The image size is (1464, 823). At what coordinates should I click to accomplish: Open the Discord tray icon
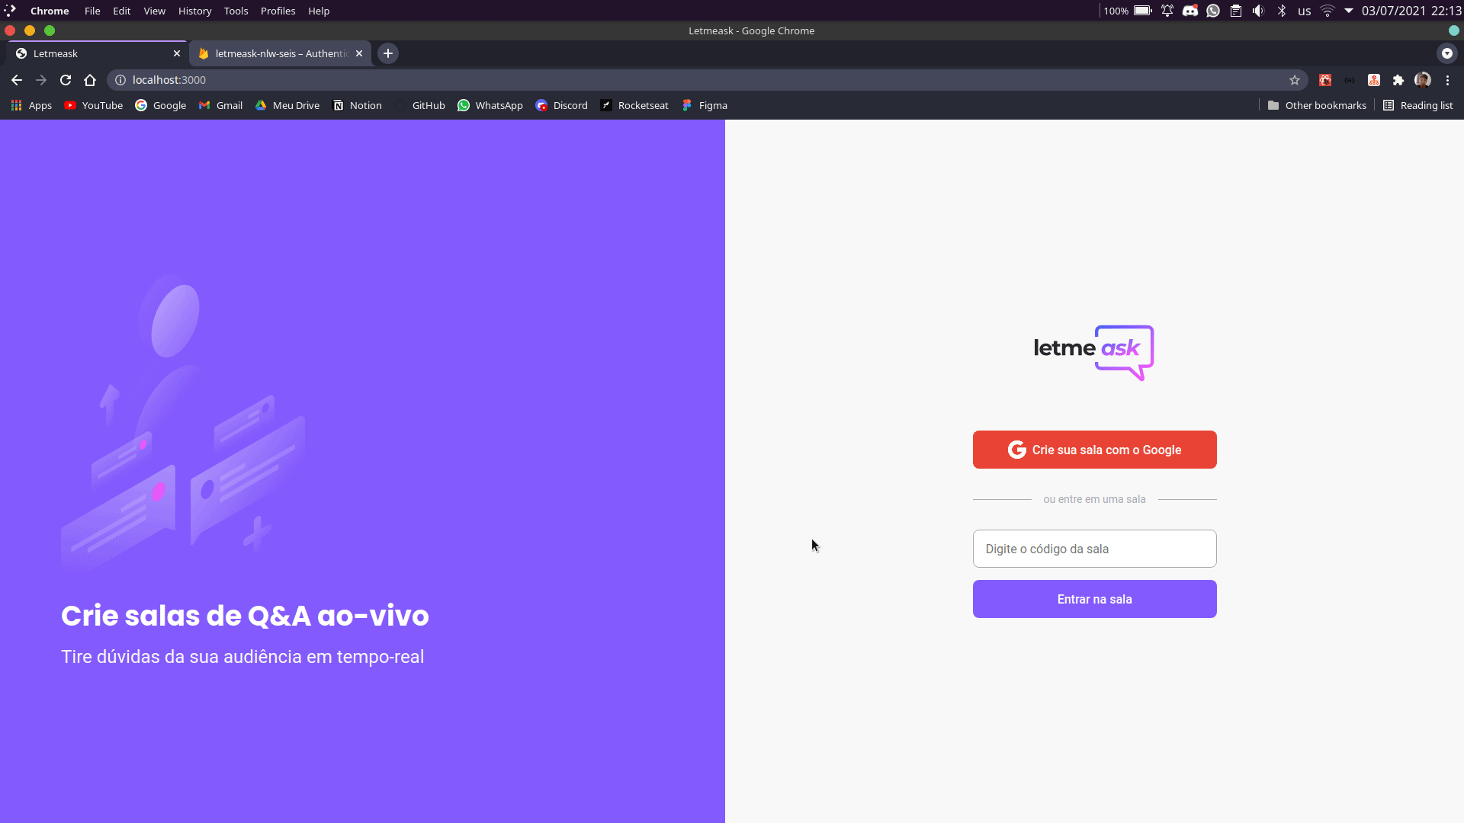pyautogui.click(x=1189, y=11)
